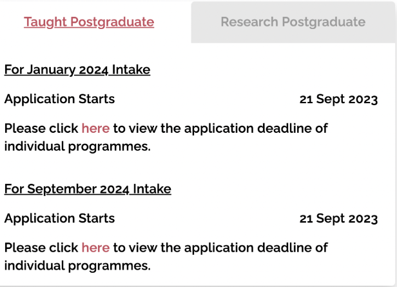The image size is (397, 287).
Task: Click the word 'January' in the first heading
Action: click(52, 70)
